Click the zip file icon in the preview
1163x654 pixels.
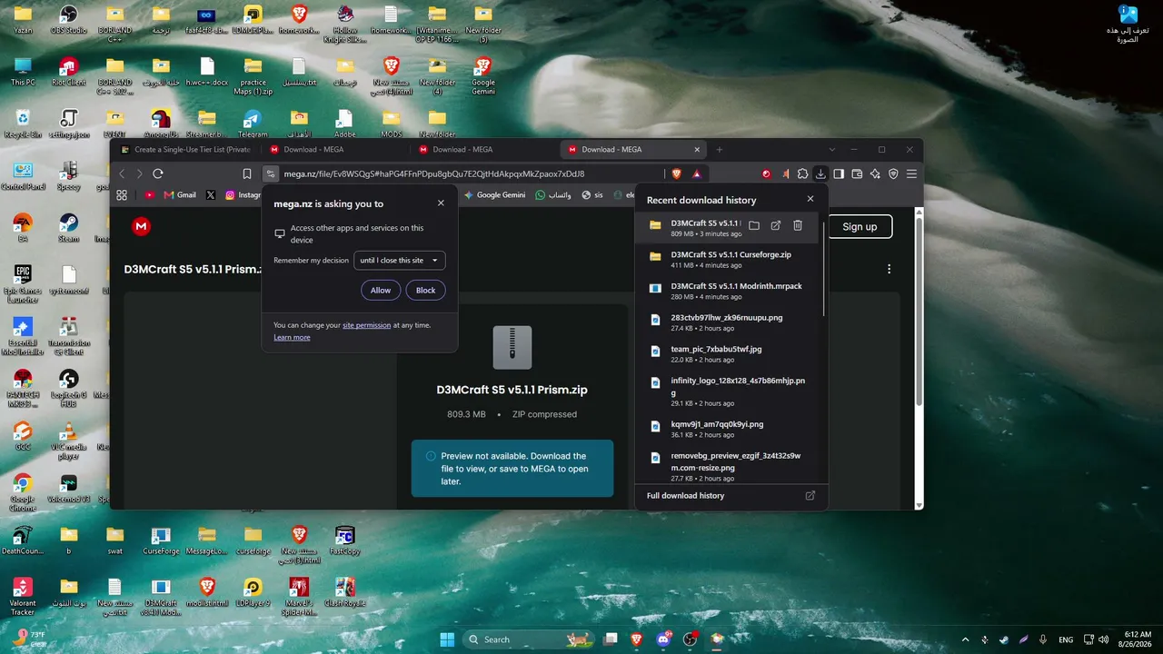point(512,347)
